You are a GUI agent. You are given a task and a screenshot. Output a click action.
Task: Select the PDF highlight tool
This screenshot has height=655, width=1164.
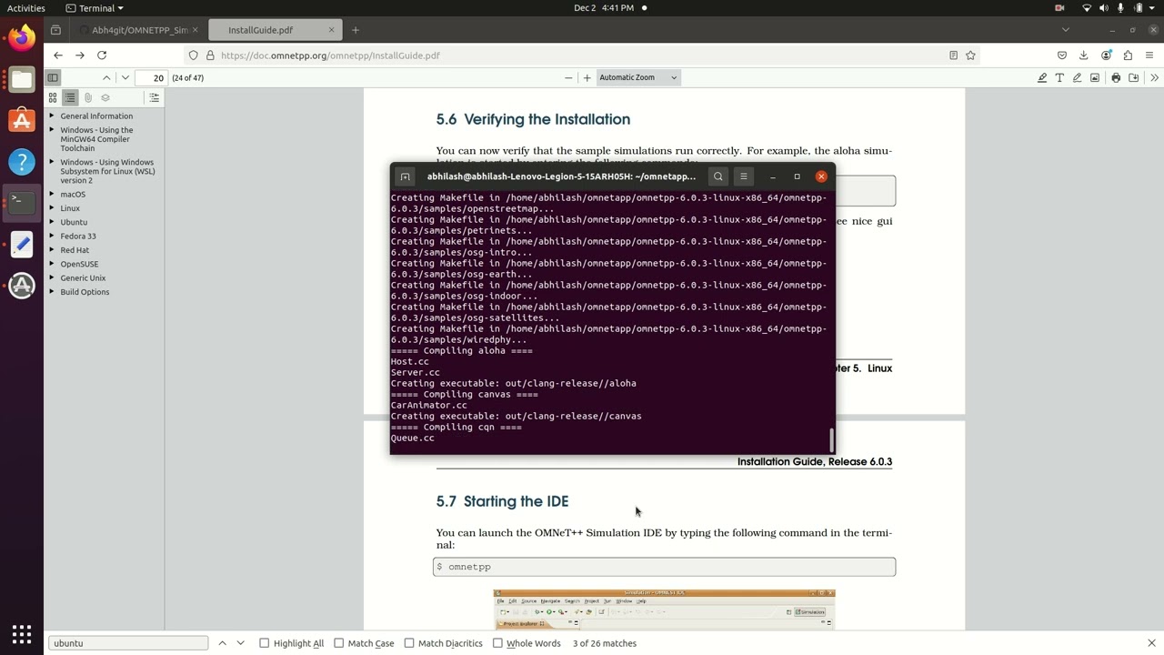coord(1042,77)
